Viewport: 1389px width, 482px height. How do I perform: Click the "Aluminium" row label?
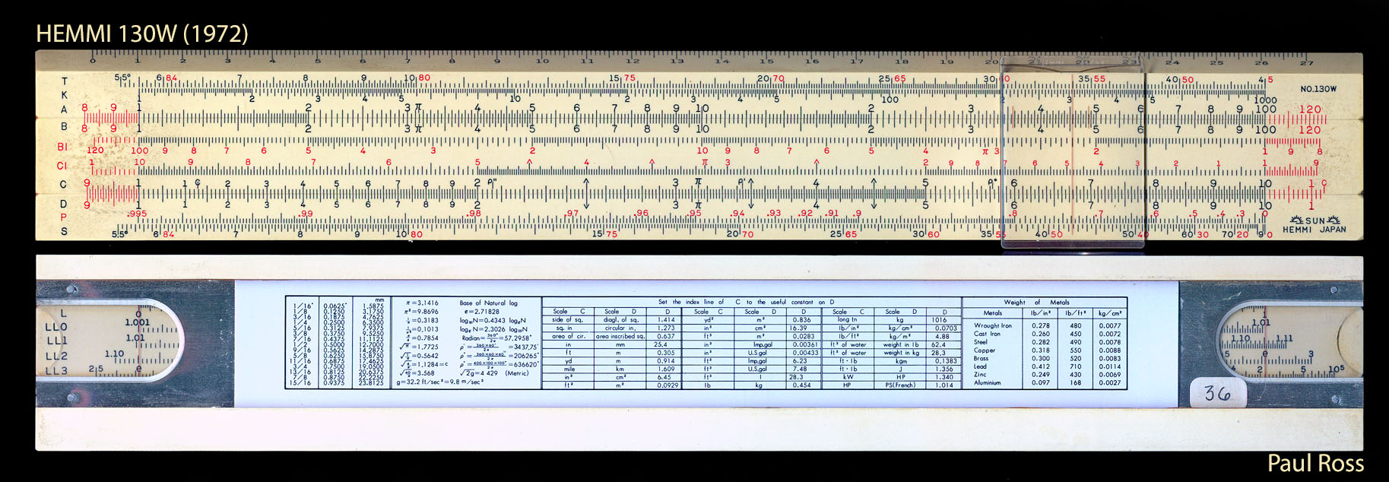point(988,382)
